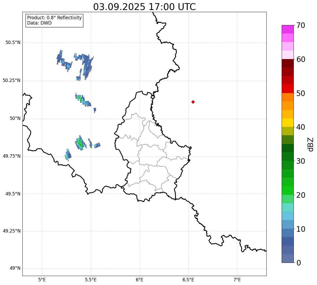Click the 50.25°N latitude label

12,80
